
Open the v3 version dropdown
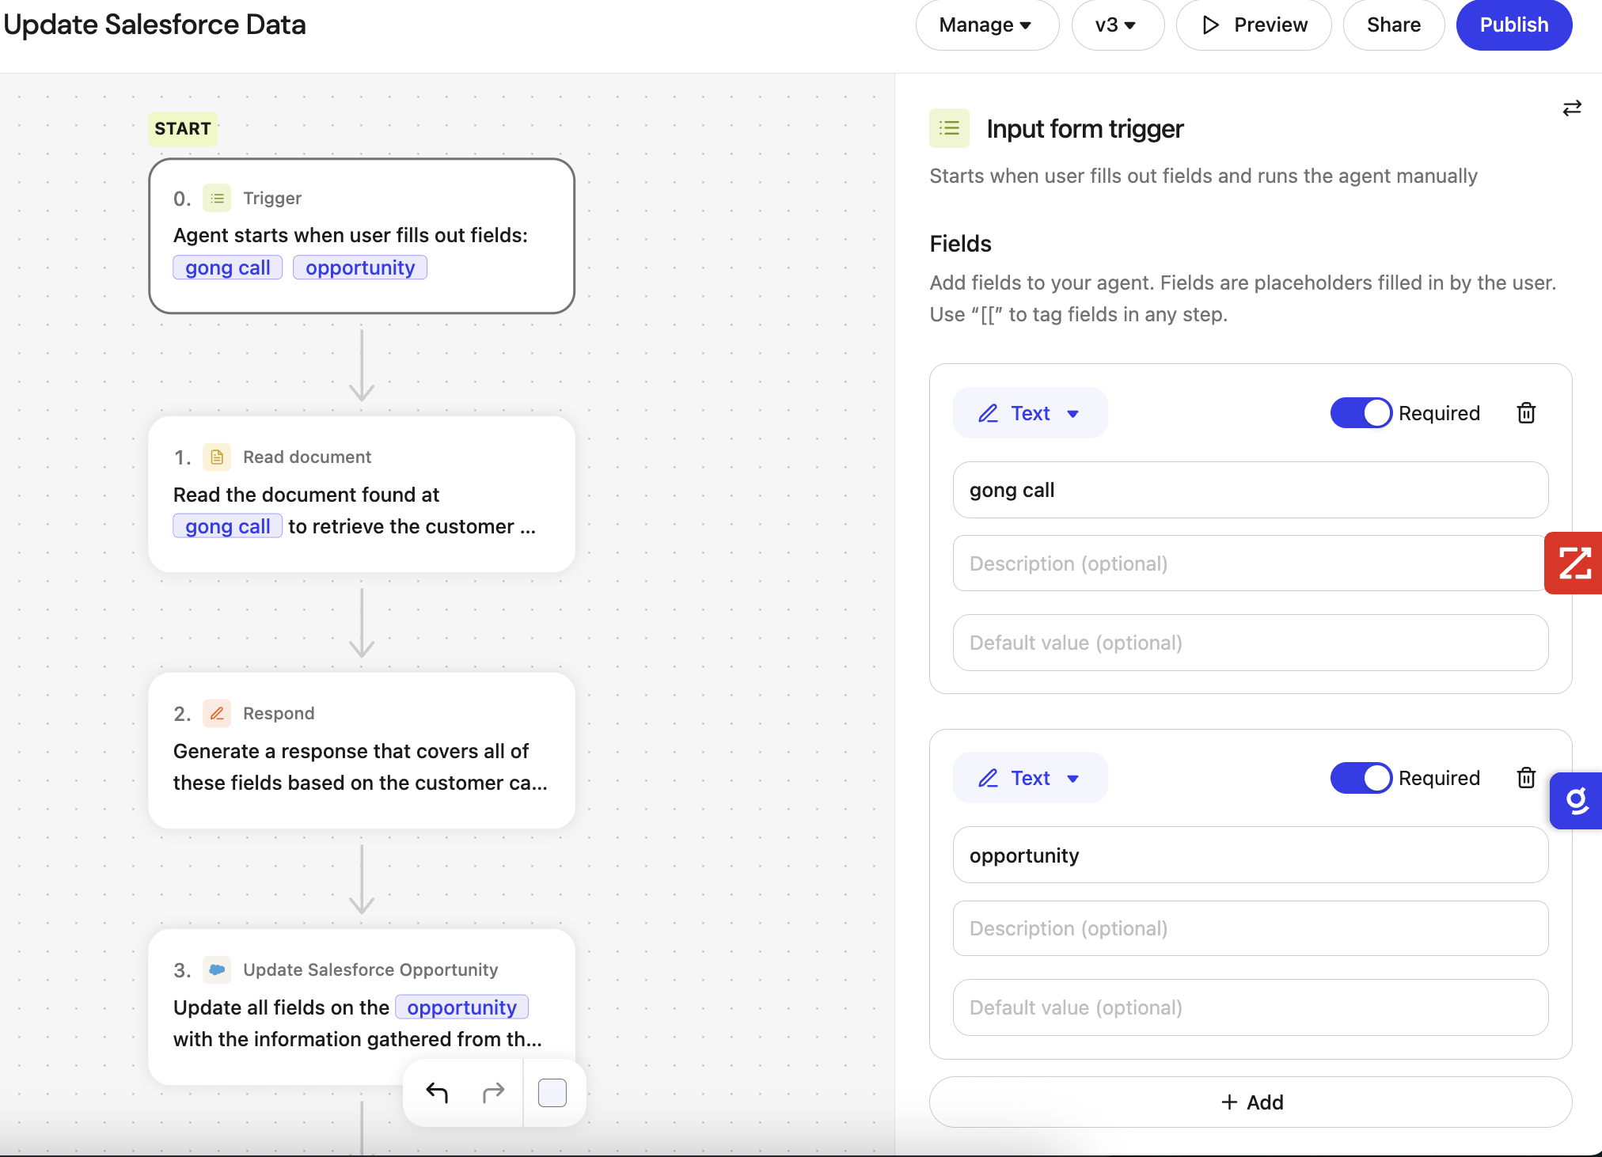tap(1117, 25)
